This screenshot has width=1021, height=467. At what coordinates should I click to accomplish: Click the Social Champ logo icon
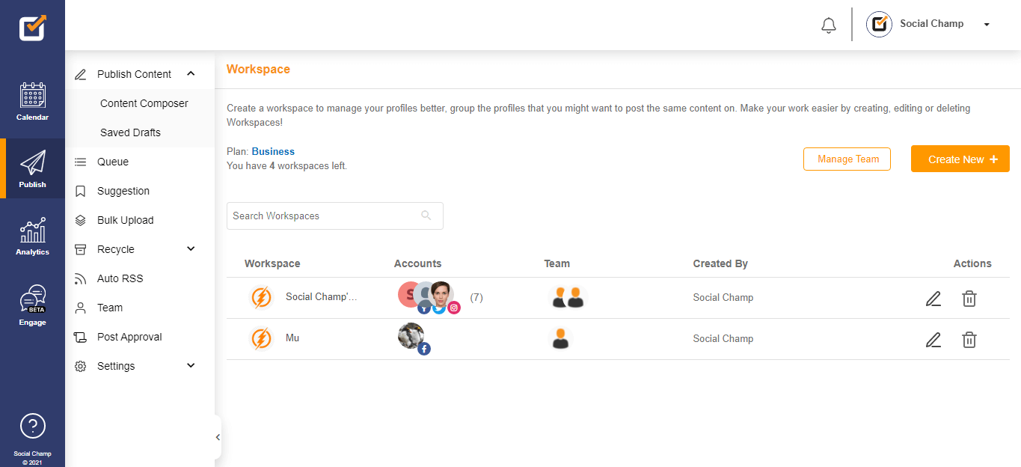click(x=32, y=27)
